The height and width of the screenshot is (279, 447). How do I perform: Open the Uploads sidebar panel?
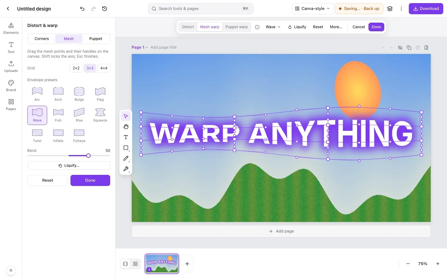pos(11,66)
